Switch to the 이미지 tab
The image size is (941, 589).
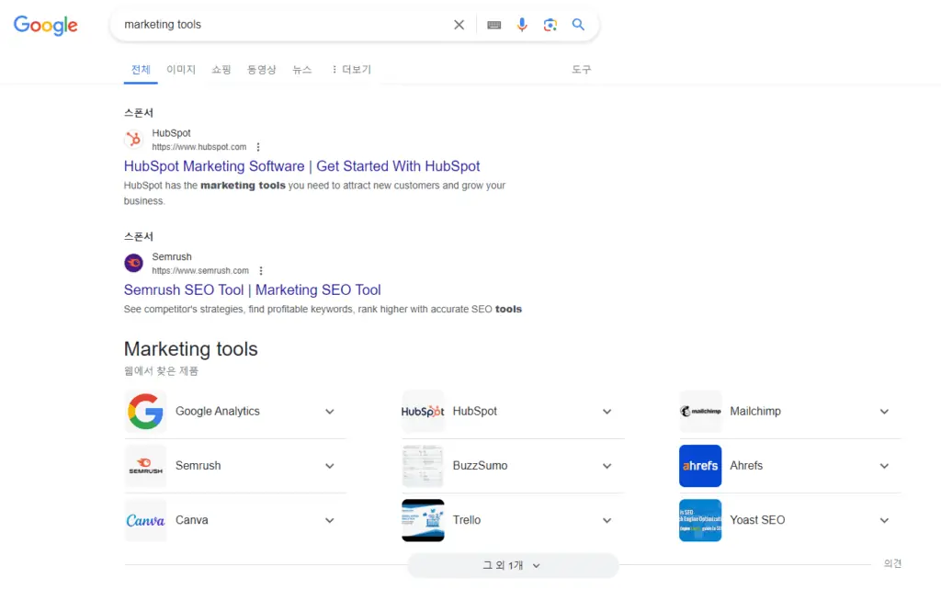click(181, 70)
